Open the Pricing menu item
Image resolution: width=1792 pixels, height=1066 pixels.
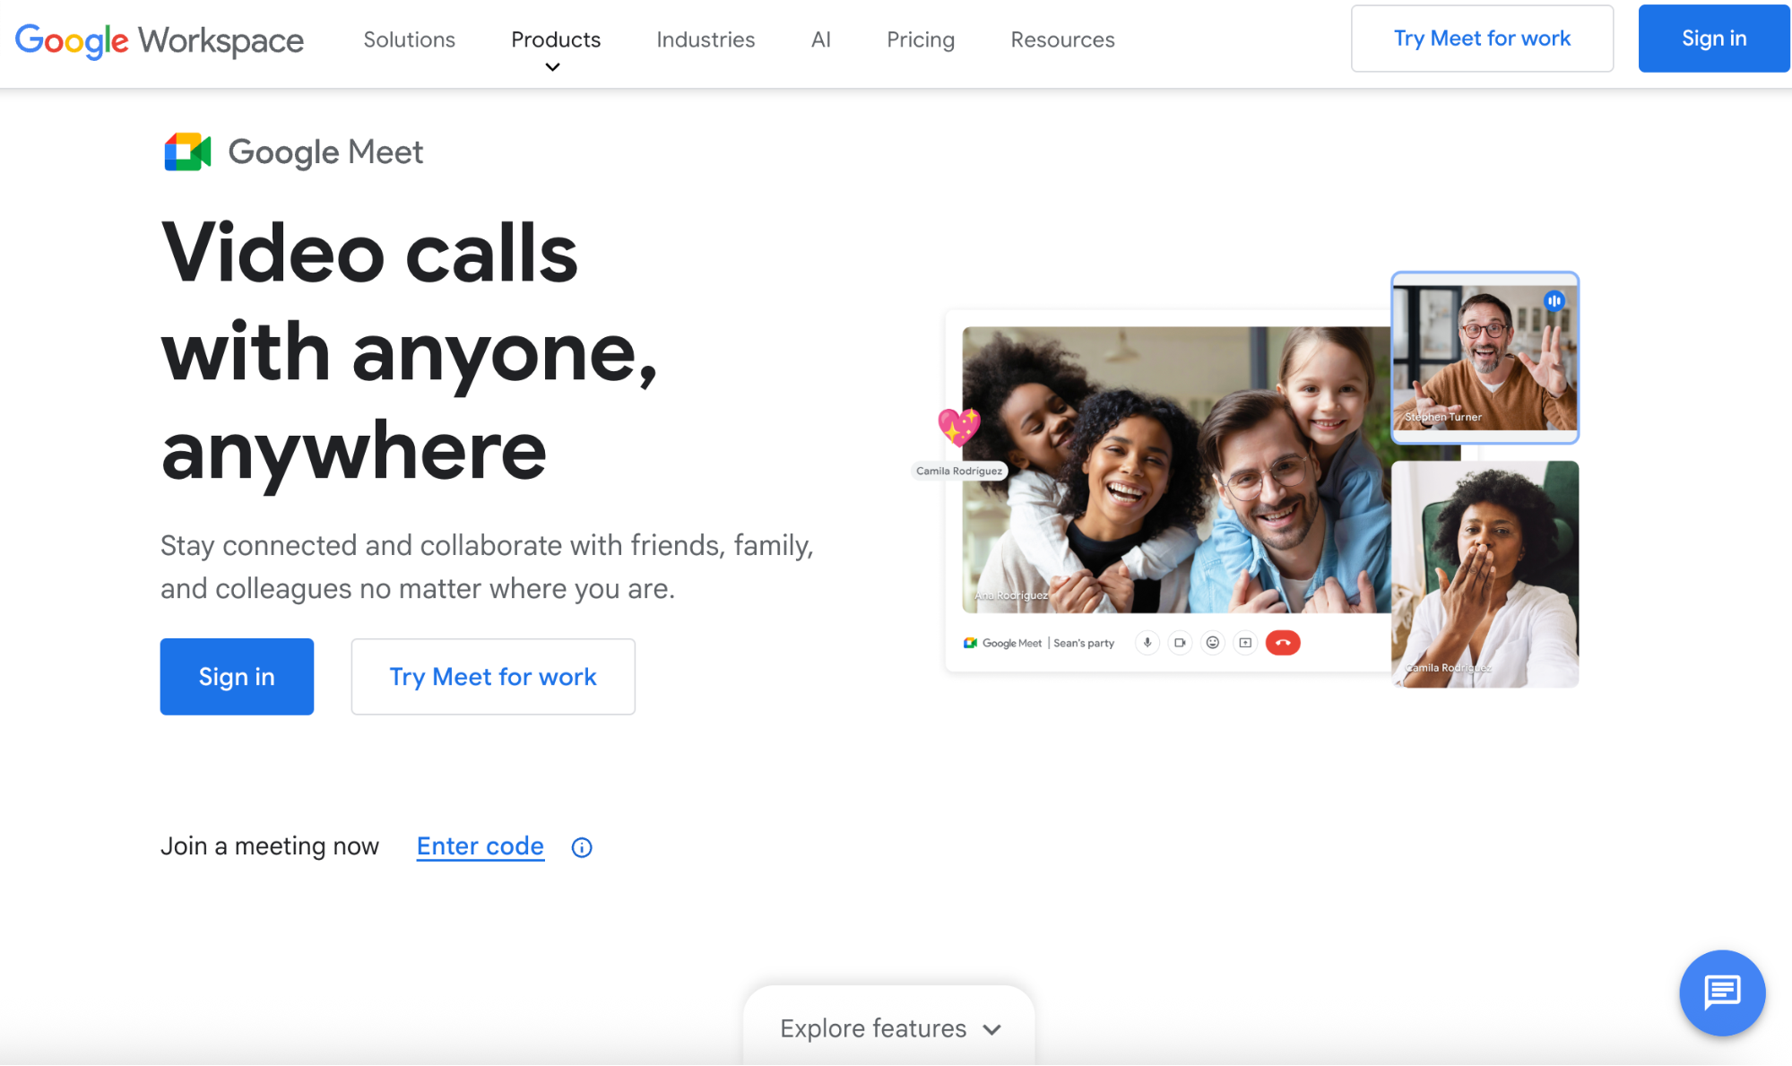pyautogui.click(x=920, y=39)
